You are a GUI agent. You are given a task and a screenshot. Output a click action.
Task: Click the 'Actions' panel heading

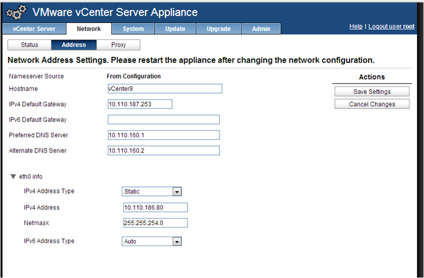372,77
